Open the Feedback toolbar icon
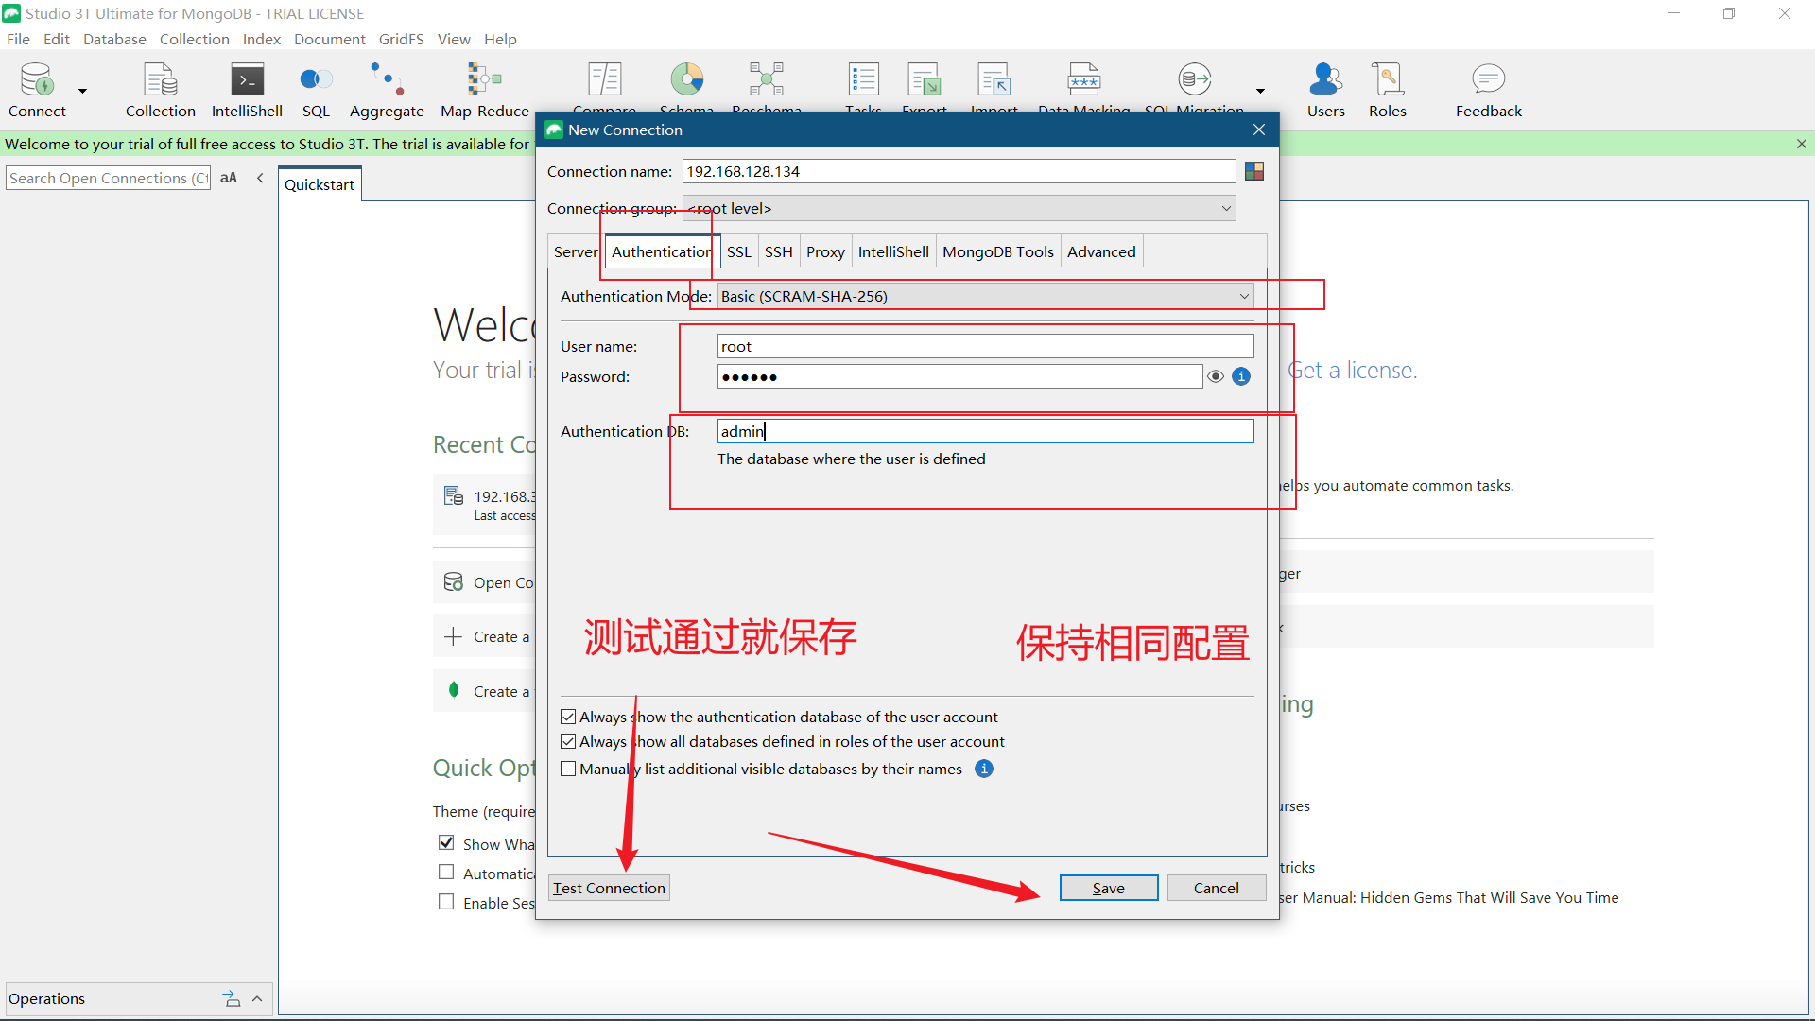The height and width of the screenshot is (1021, 1815). [x=1488, y=90]
